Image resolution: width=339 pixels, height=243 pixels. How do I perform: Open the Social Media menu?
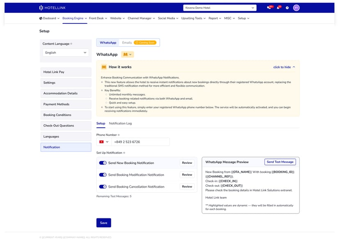point(168,18)
